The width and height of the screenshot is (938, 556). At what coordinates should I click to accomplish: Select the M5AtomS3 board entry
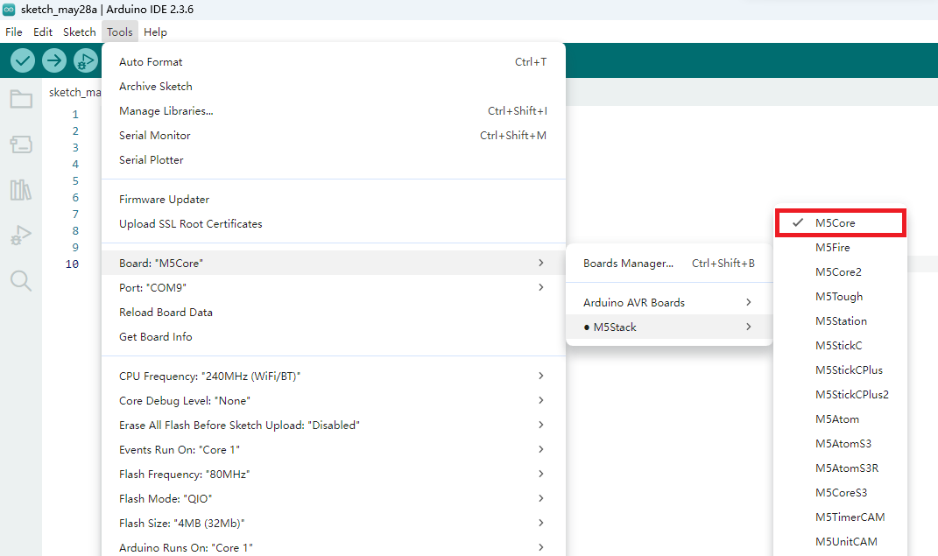[x=841, y=444]
